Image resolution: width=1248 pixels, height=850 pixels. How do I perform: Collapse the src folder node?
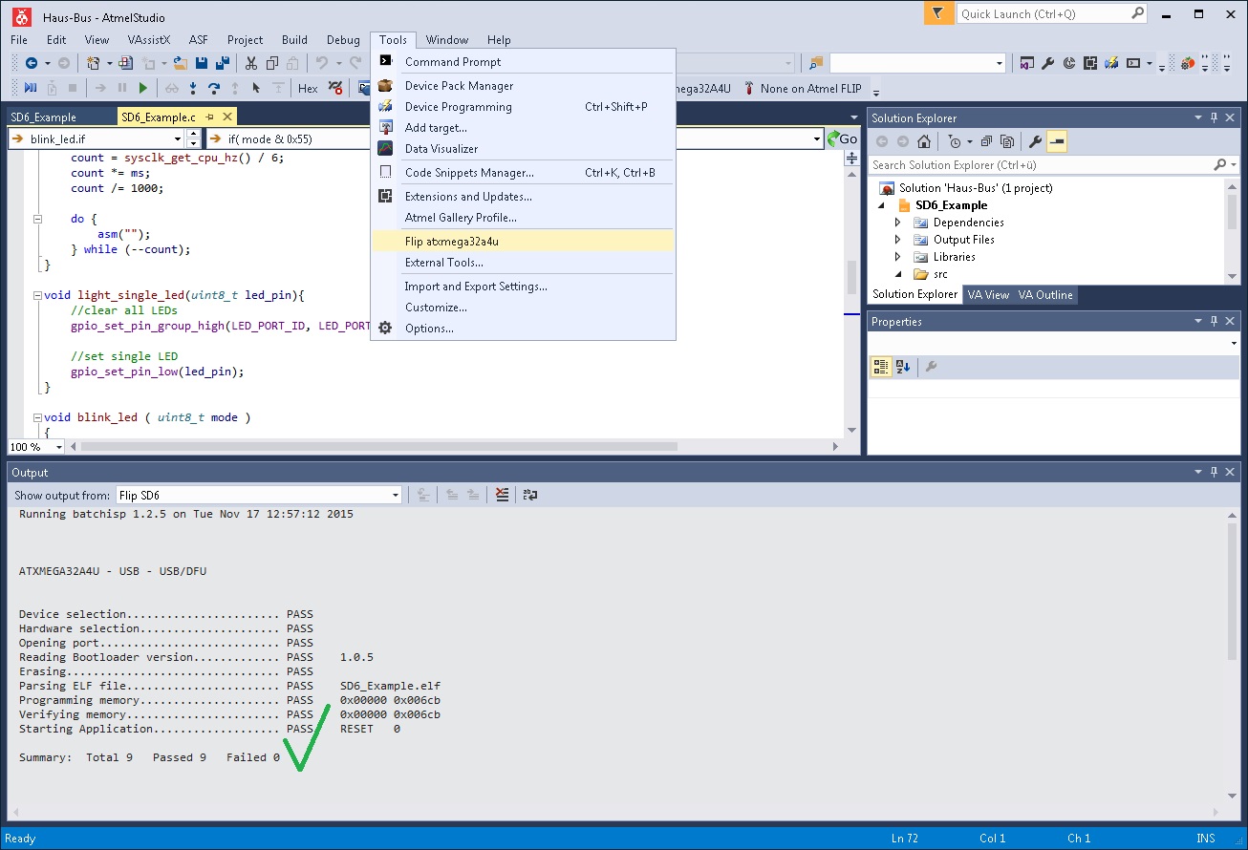pyautogui.click(x=897, y=274)
